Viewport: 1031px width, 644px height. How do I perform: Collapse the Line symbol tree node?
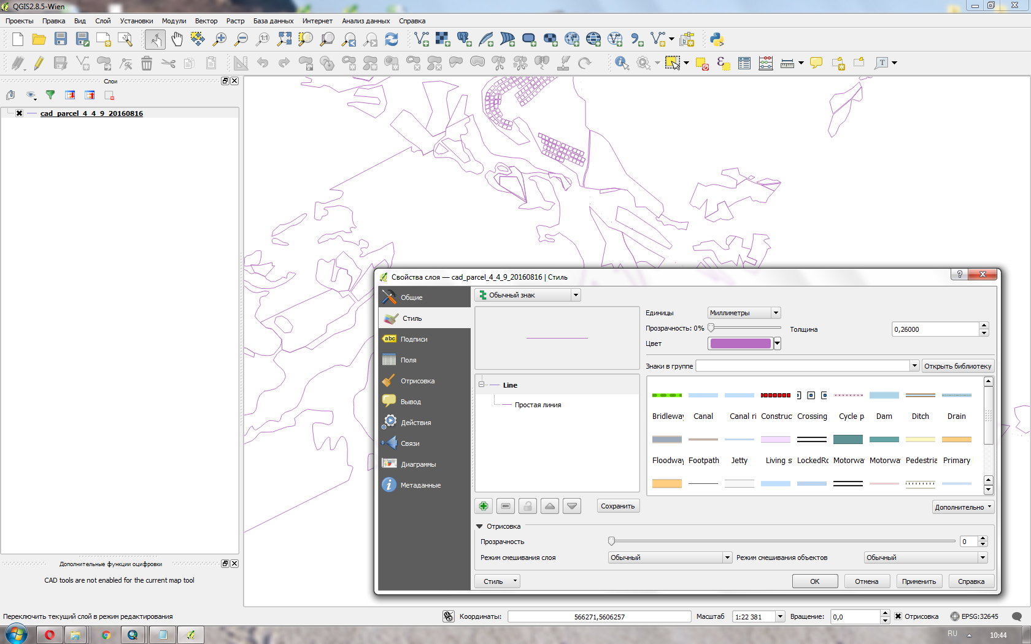[x=482, y=385]
